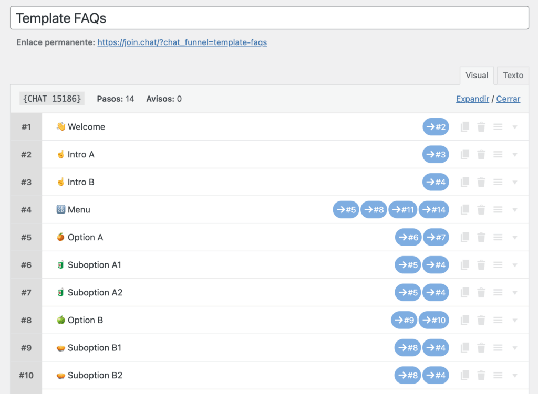Delete the Option B step

(481, 320)
